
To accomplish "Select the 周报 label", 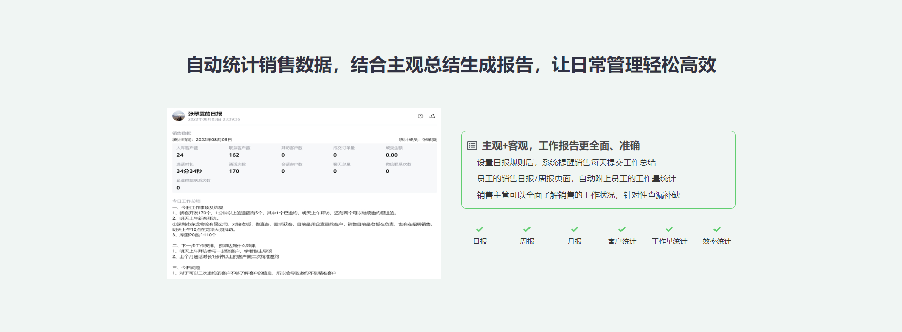I will tap(527, 242).
